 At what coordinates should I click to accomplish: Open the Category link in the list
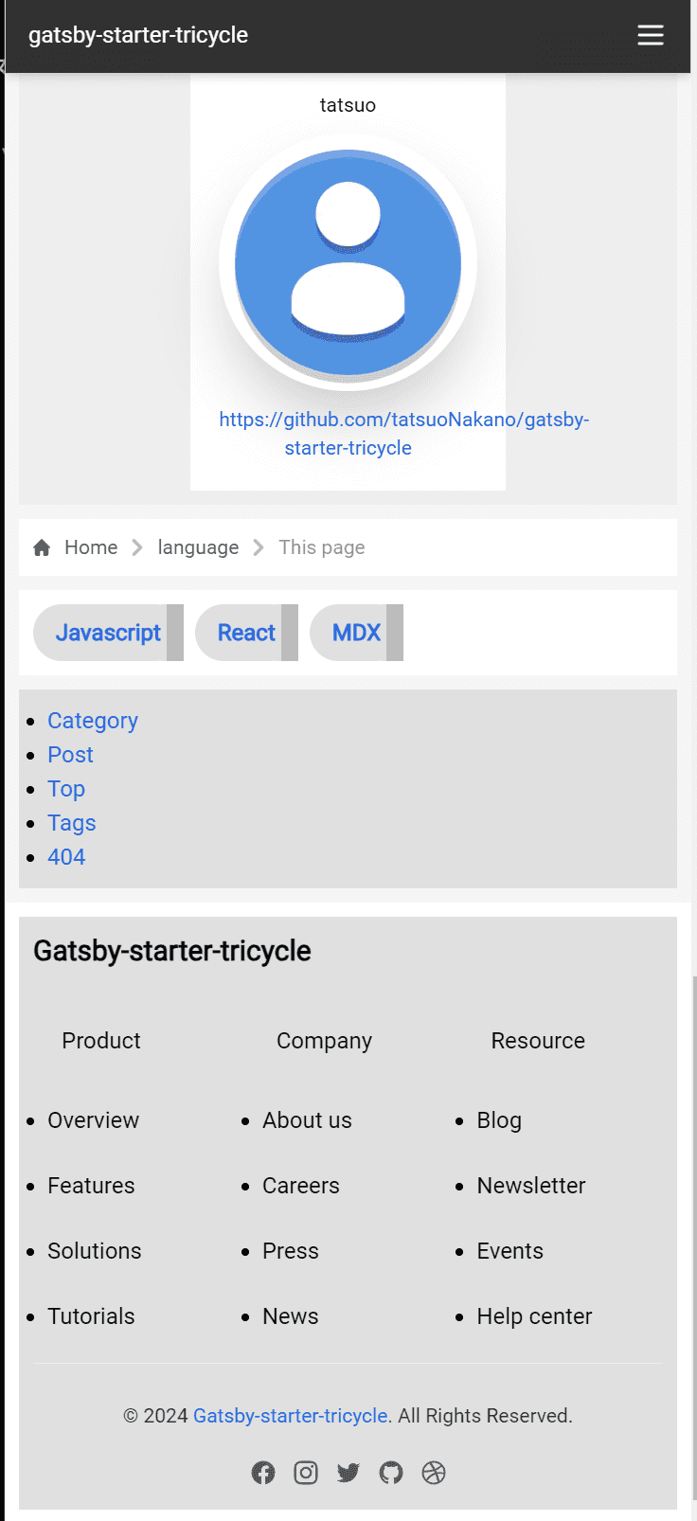pyautogui.click(x=93, y=721)
